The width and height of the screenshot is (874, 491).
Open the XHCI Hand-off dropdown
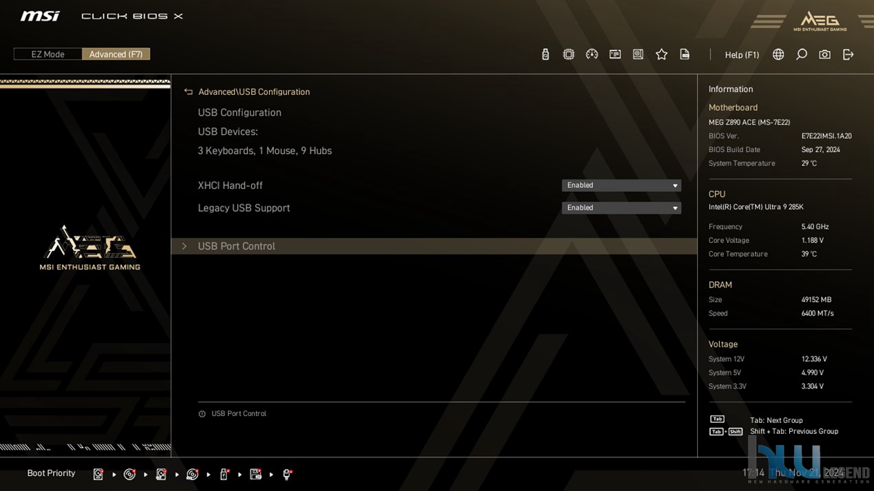point(621,185)
